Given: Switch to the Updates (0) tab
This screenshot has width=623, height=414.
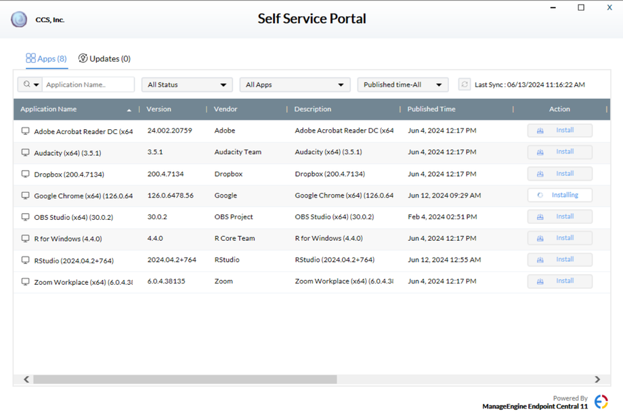Looking at the screenshot, I should click(x=104, y=59).
